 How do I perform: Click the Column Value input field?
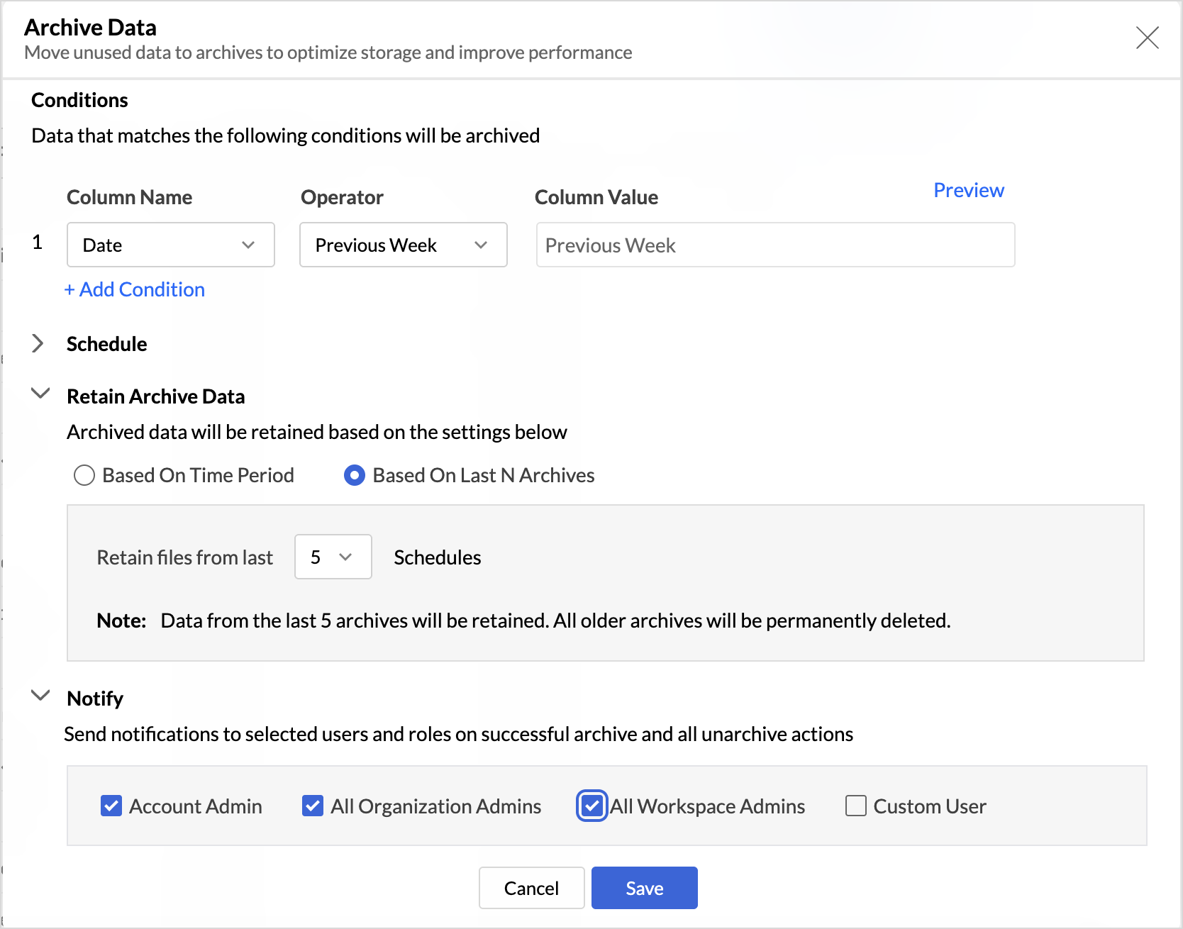774,245
